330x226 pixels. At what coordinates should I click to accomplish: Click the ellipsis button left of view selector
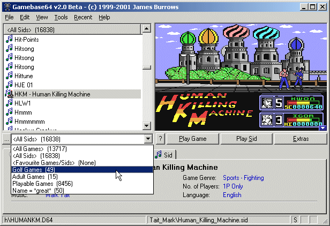[x=6, y=139]
